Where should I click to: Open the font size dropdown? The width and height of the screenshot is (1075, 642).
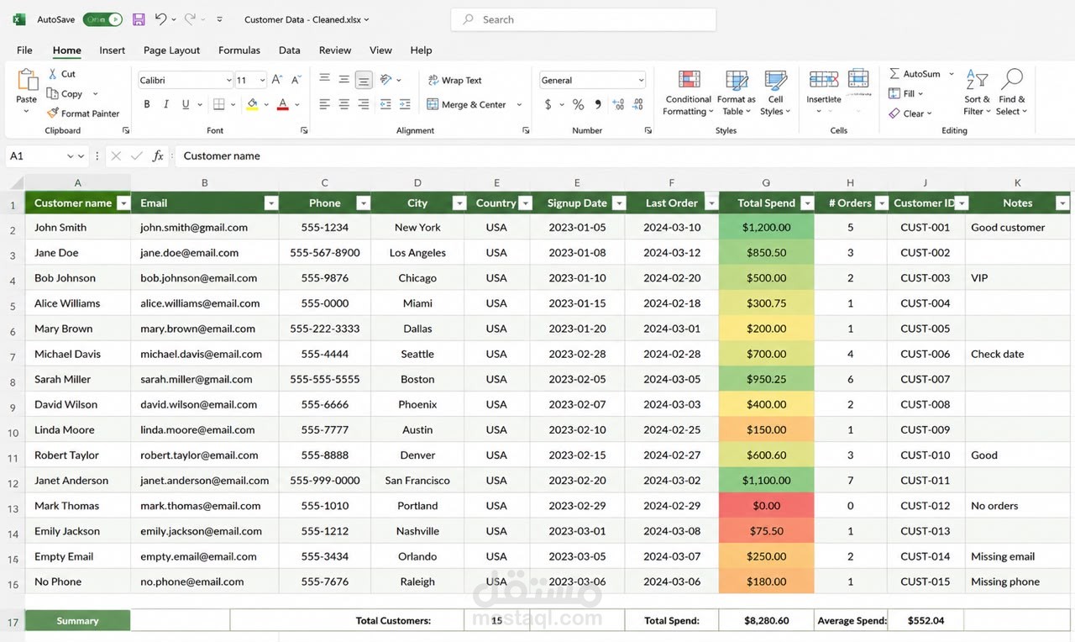[x=262, y=81]
